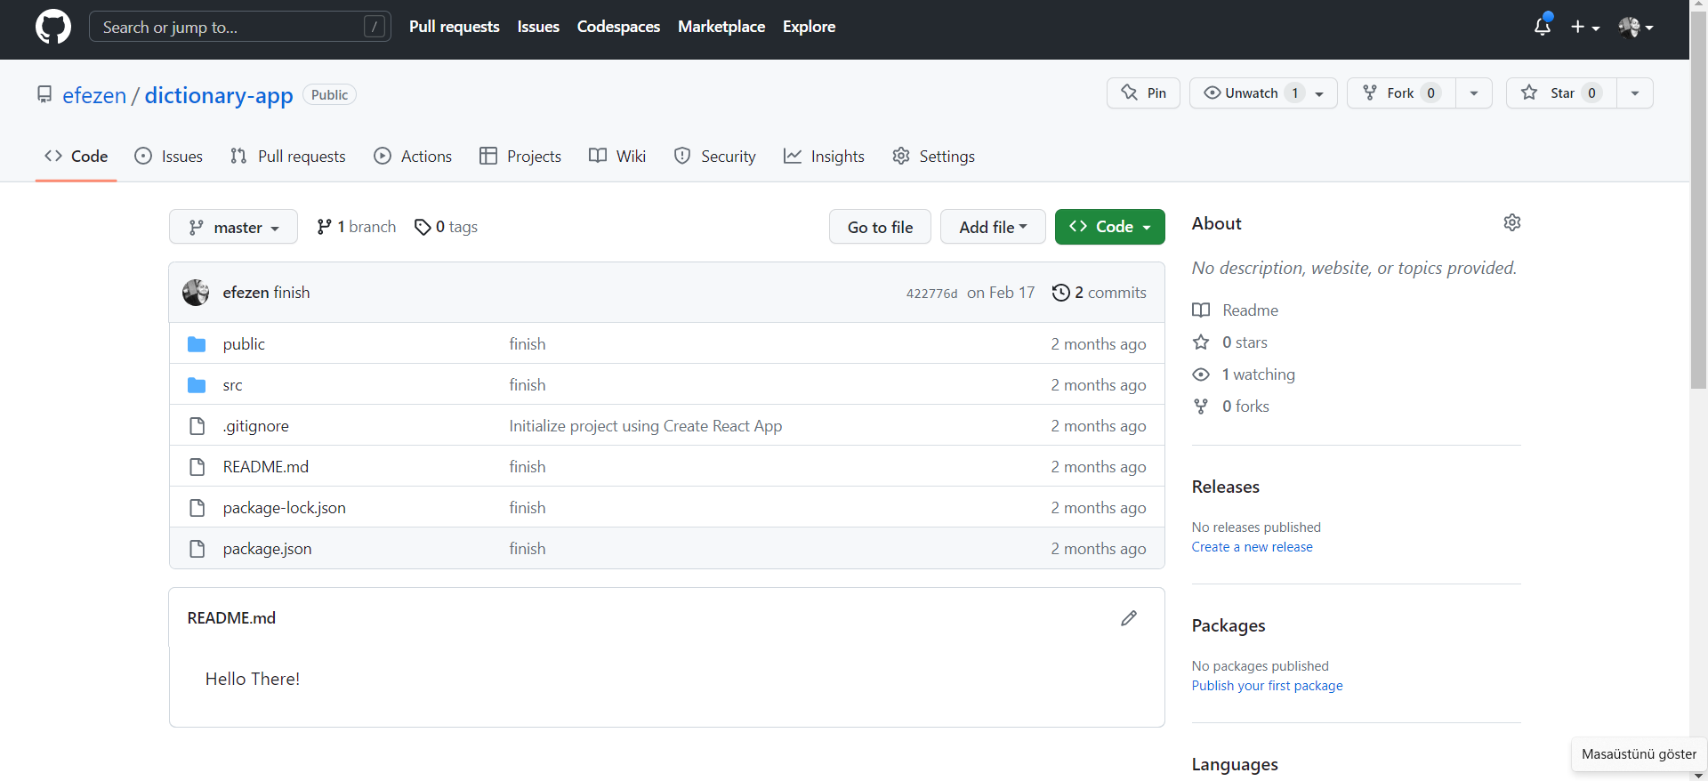Switch to the Actions tab
The height and width of the screenshot is (781, 1708).
[x=413, y=157]
